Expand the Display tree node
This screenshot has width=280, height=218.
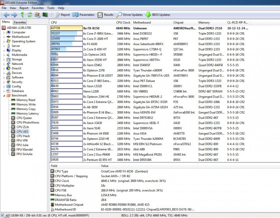click(4, 51)
